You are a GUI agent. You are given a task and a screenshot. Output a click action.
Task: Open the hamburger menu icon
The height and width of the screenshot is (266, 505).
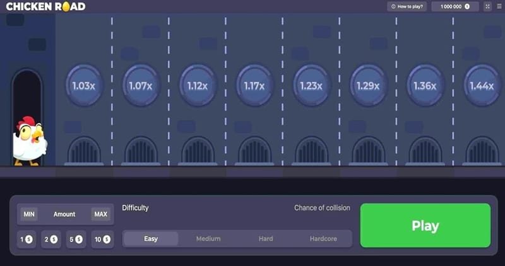coord(499,6)
